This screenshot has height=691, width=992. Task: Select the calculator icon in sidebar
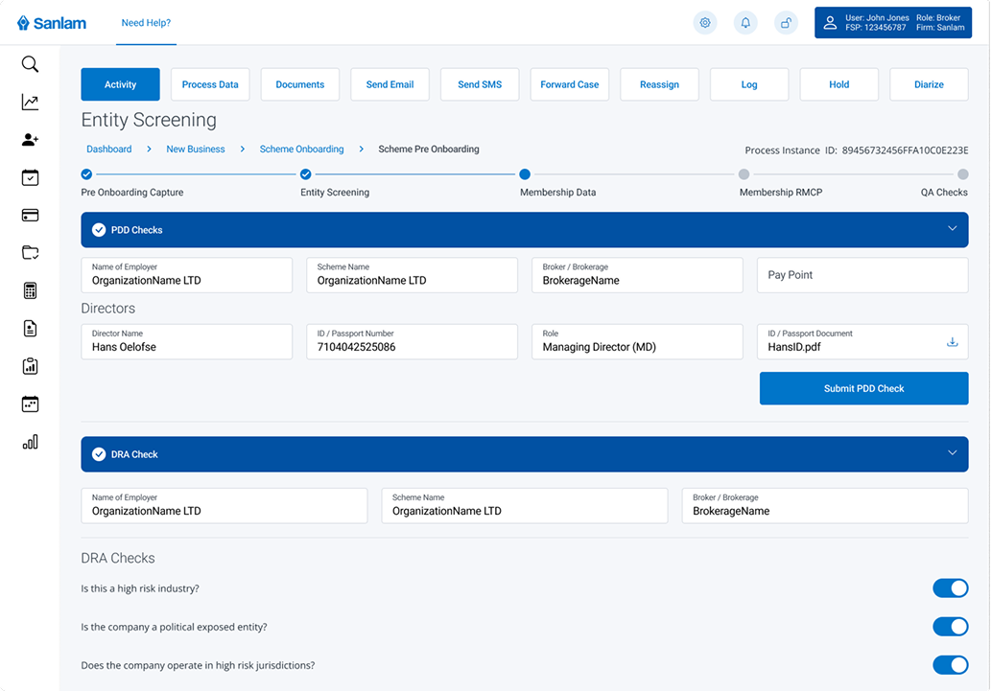30,291
